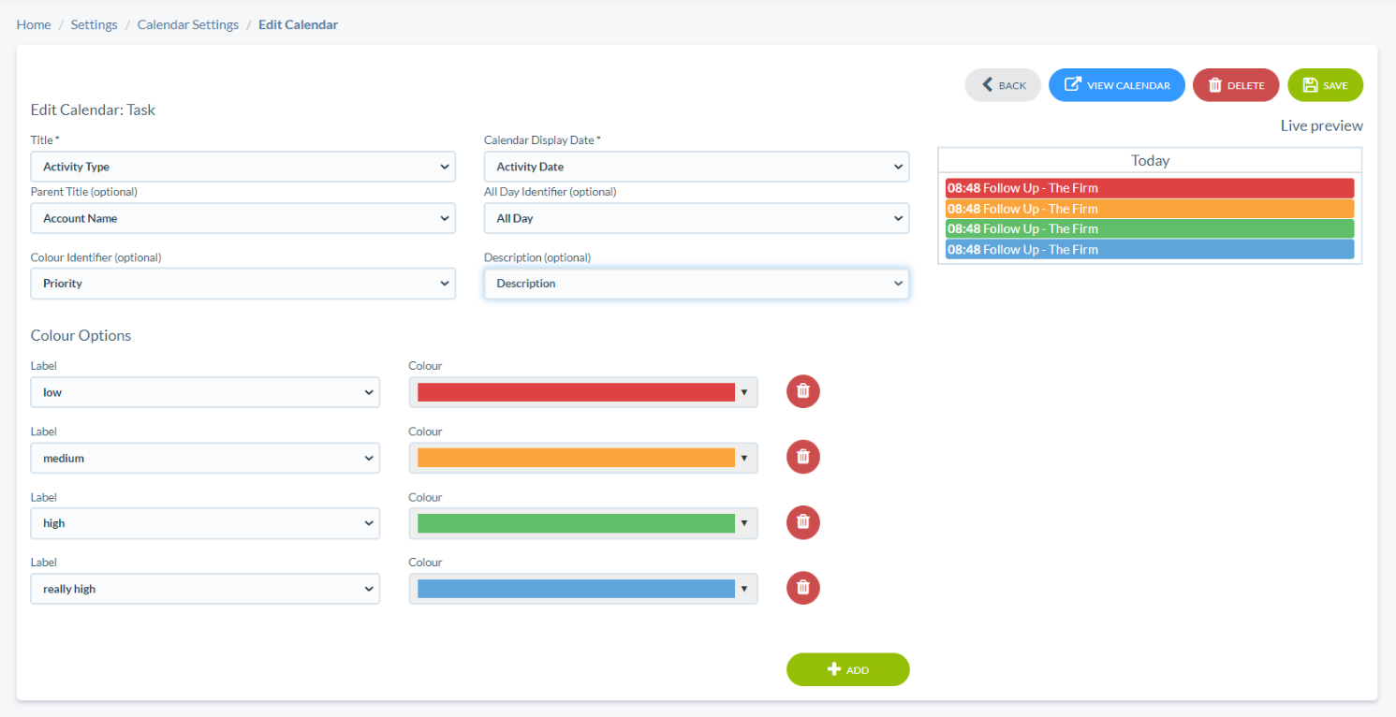Open the Title dropdown showing Activity Type
The width and height of the screenshot is (1396, 717).
pos(243,167)
